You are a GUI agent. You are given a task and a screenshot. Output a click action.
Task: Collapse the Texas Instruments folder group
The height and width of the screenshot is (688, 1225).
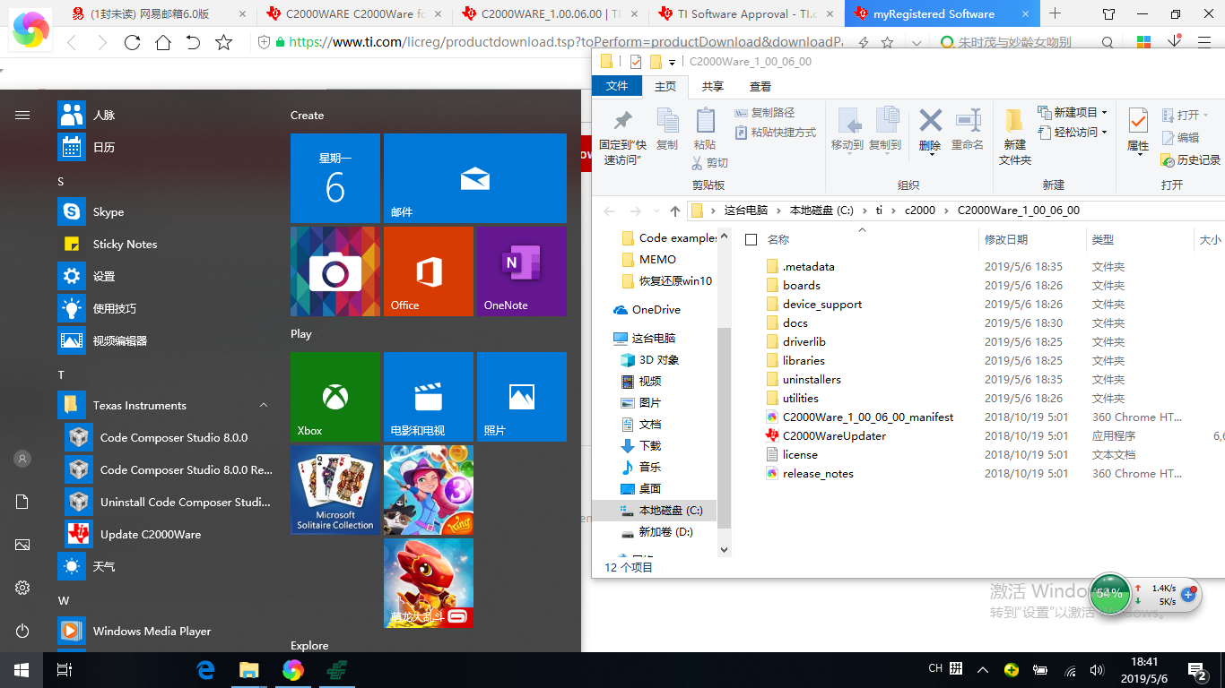(x=264, y=405)
